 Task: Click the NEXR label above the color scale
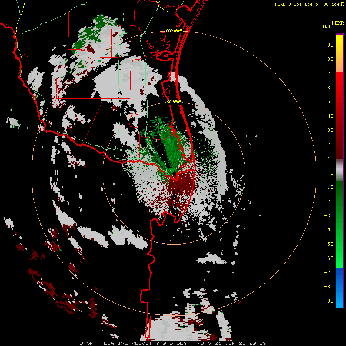point(338,23)
